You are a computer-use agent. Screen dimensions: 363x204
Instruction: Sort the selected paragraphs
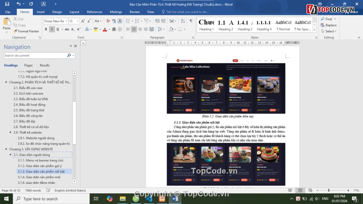tap(183, 21)
